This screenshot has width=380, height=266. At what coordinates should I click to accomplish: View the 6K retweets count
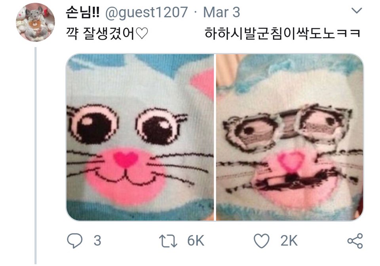(x=196, y=241)
